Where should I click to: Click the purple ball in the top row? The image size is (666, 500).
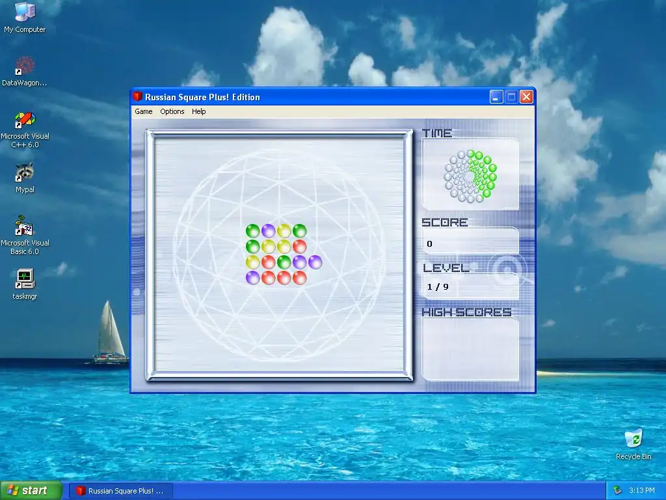coord(269,231)
